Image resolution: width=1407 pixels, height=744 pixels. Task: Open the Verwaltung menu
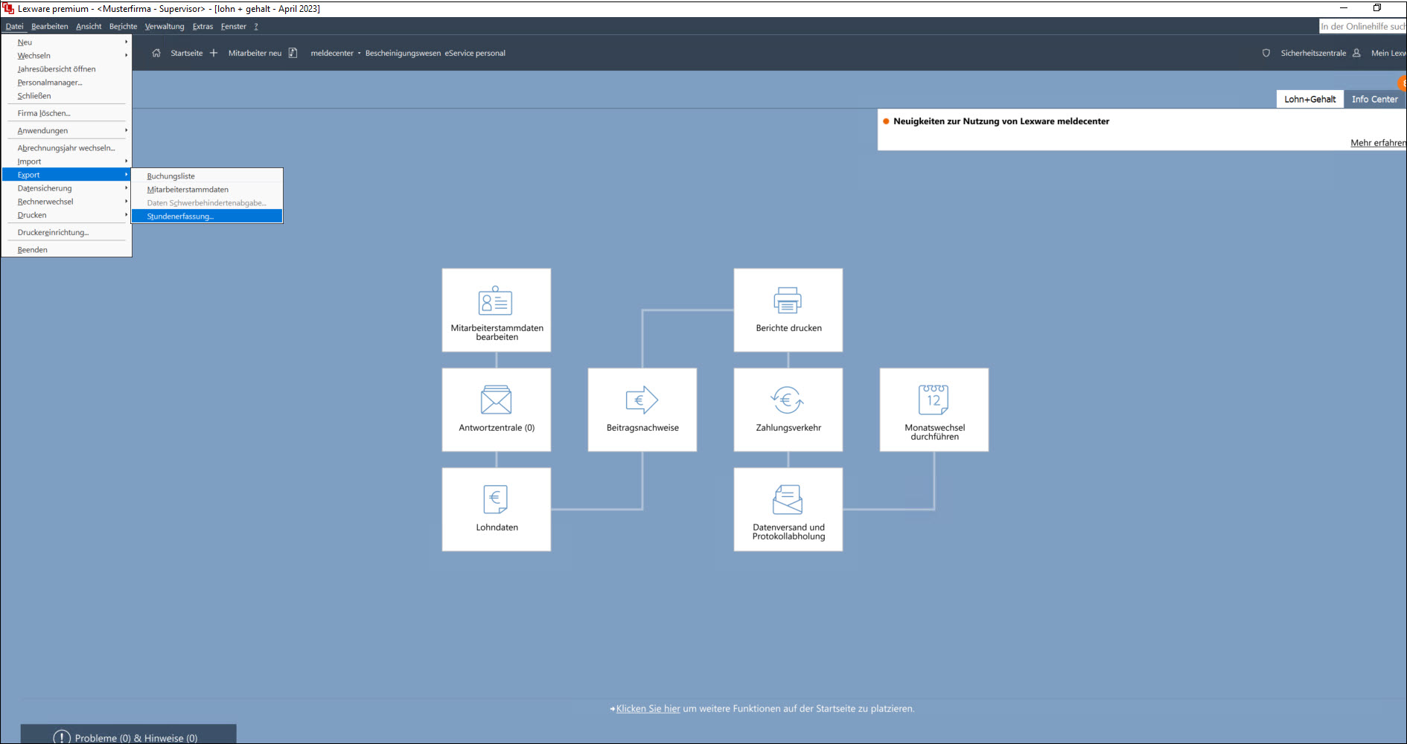tap(165, 26)
